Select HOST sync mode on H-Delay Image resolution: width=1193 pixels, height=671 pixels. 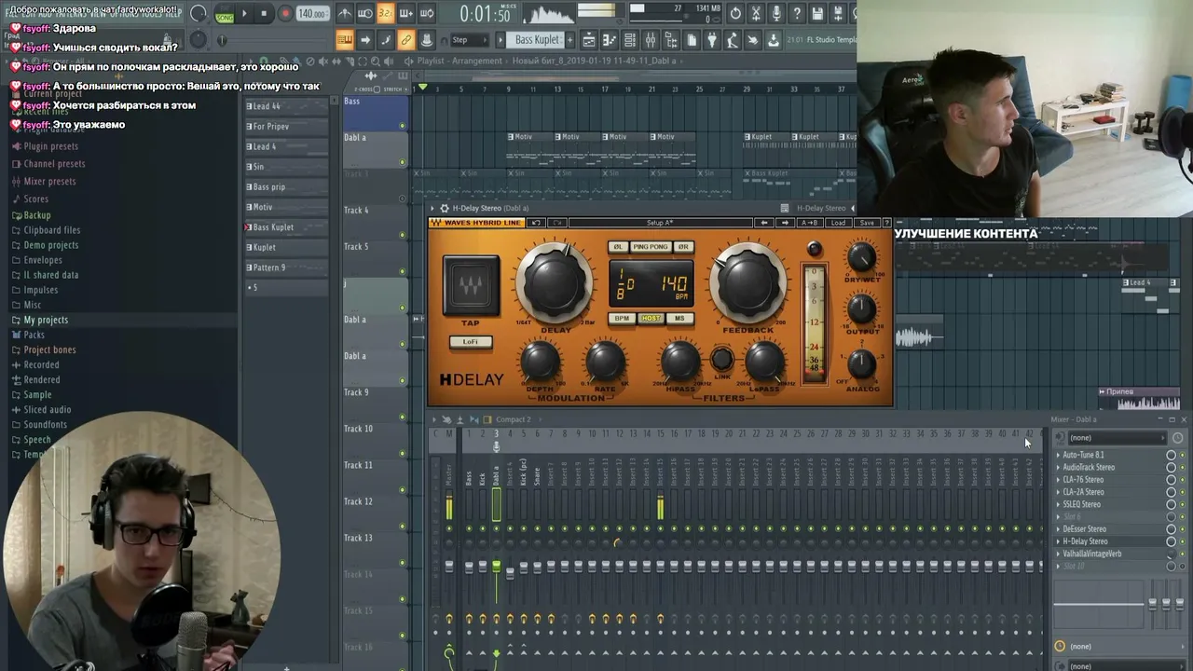(651, 319)
